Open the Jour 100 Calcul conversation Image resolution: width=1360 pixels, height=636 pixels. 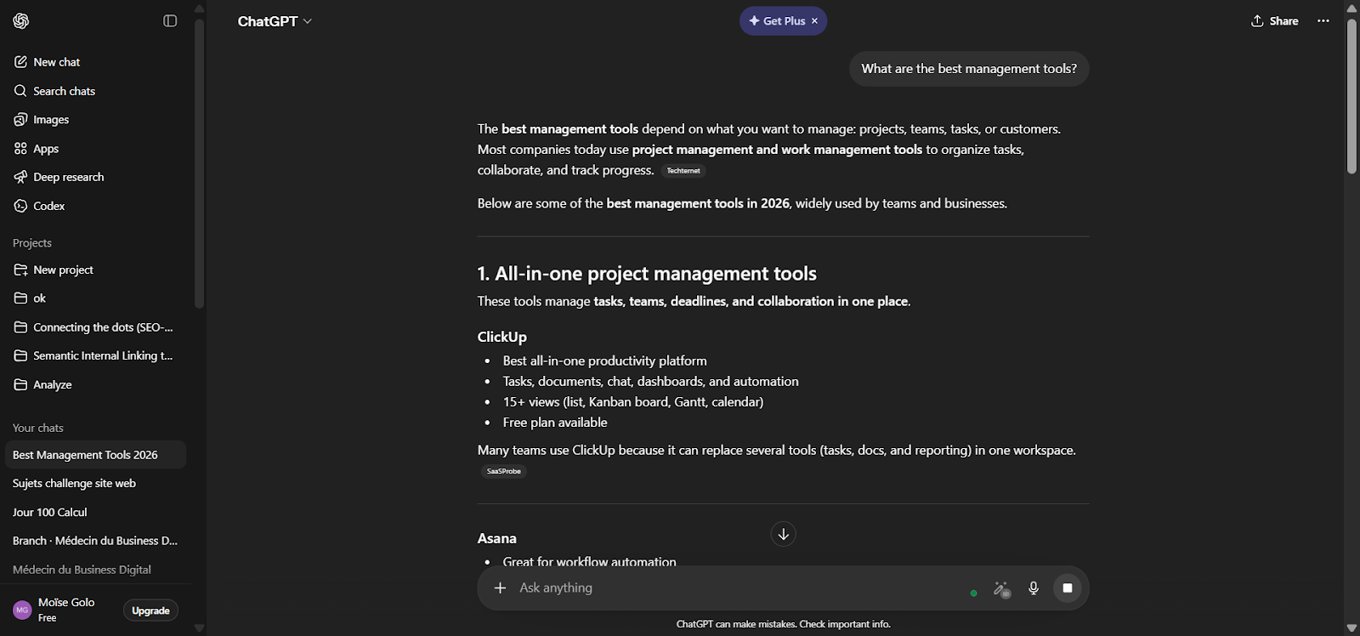point(48,512)
